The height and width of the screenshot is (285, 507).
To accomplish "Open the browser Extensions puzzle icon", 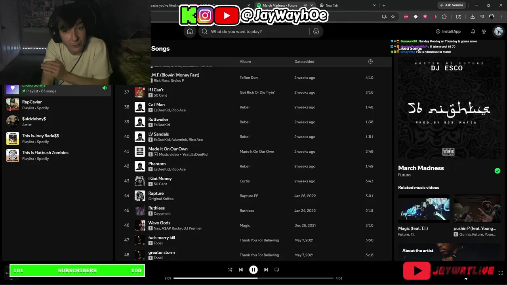I will click(x=444, y=17).
